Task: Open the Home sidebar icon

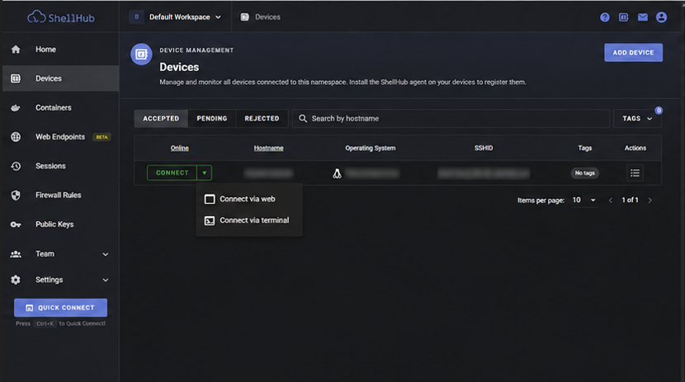Action: 16,50
